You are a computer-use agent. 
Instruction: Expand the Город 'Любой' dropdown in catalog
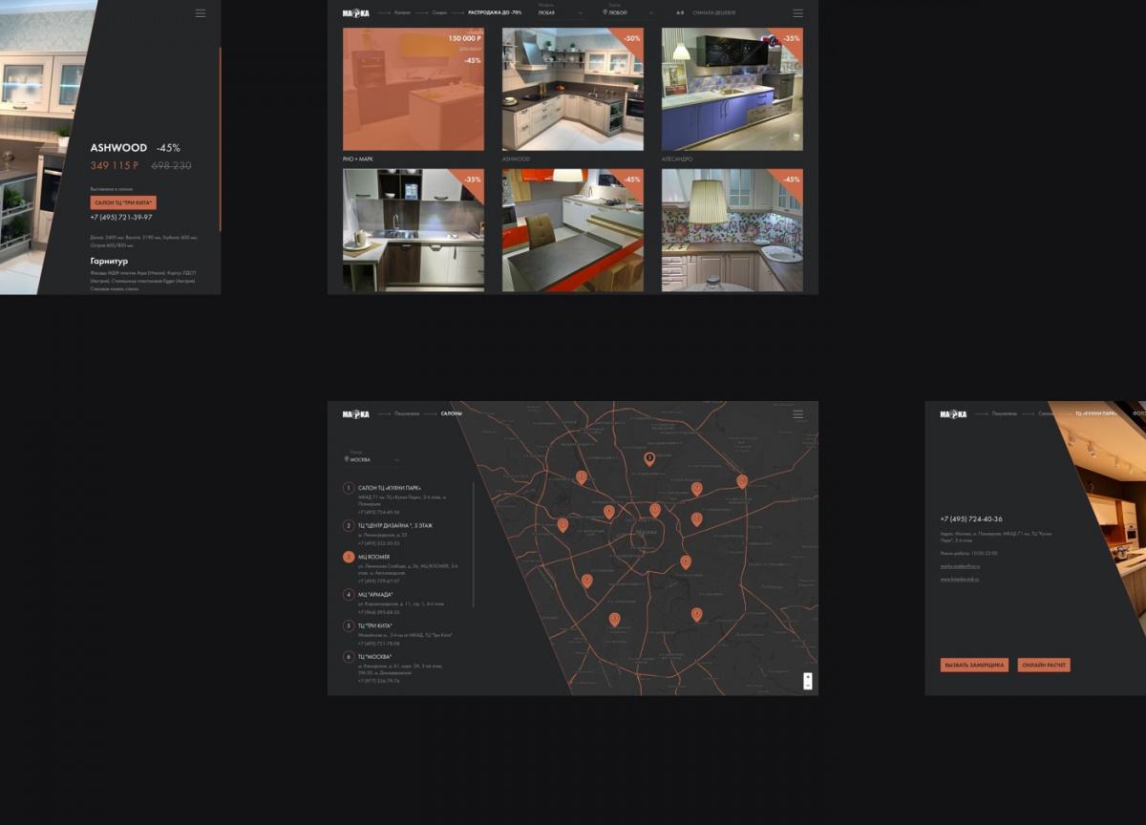(629, 13)
